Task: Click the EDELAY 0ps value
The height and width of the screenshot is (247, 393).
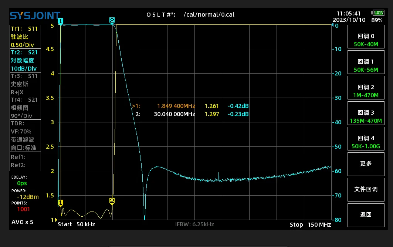Action: (x=22, y=183)
